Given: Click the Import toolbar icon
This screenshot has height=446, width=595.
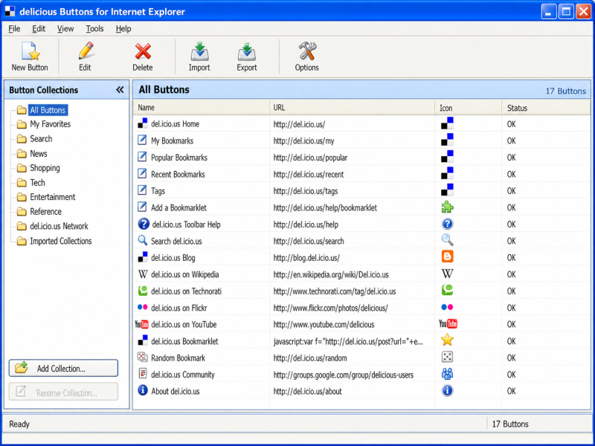Looking at the screenshot, I should (199, 51).
